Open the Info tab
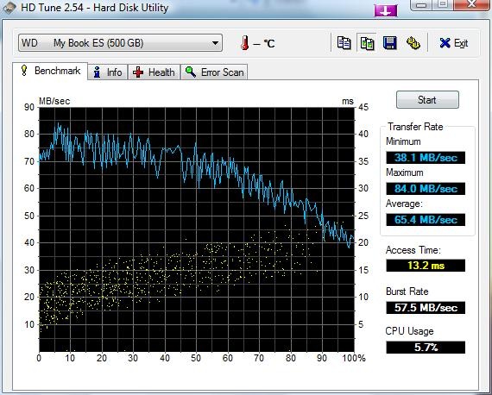492x395 pixels. pyautogui.click(x=108, y=72)
